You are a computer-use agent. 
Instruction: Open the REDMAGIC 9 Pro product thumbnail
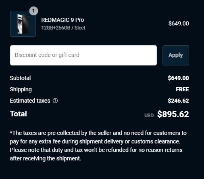coord(23,24)
